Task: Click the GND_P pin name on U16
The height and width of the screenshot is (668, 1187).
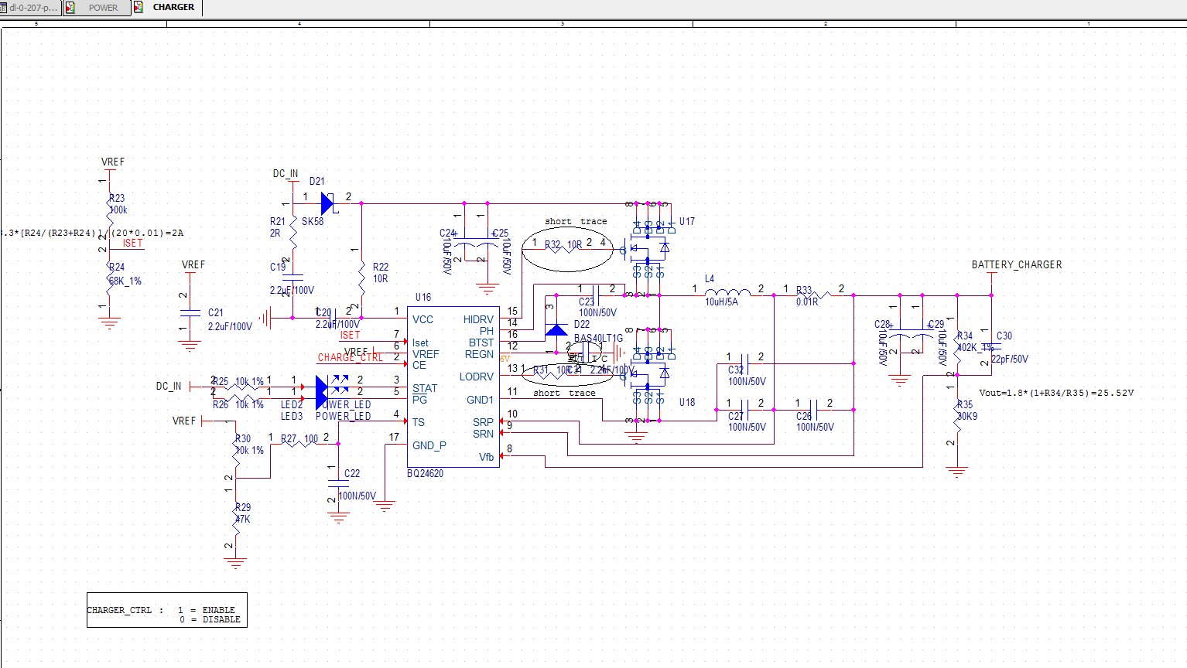Action: coord(429,445)
